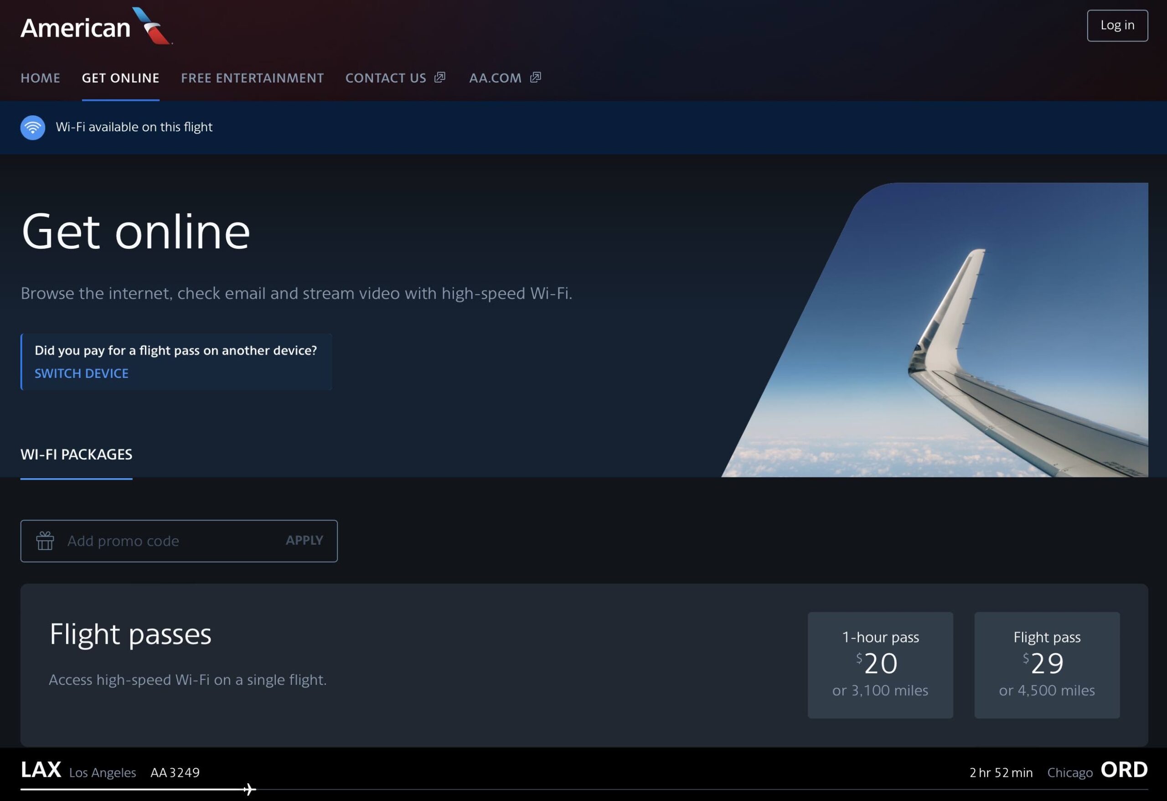The image size is (1167, 801).
Task: Select the Wi-Fi Packages tab
Action: 76,455
